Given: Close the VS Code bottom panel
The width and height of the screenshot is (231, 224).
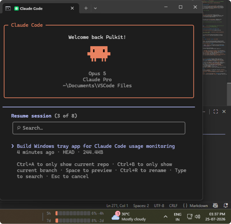Looking at the screenshot, I should 224,112.
